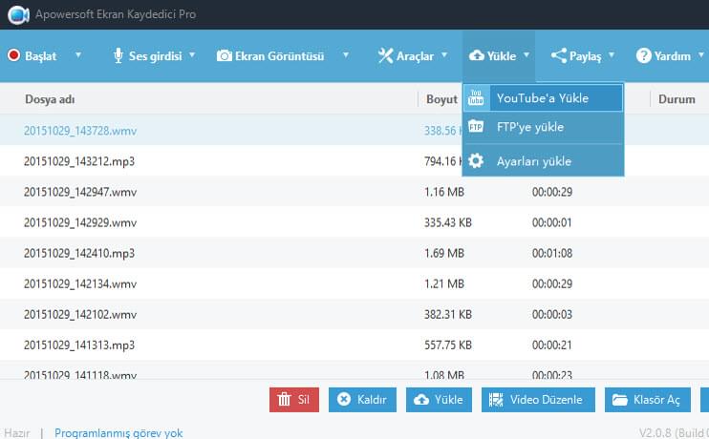Click the Klasör Aç button
709x439 pixels.
pos(646,400)
